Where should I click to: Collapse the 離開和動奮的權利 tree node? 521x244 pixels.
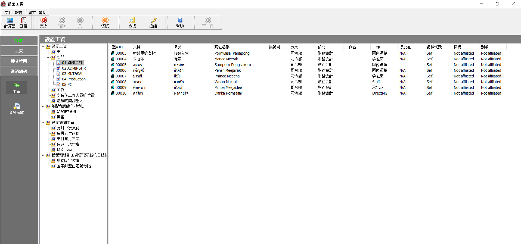(43, 106)
